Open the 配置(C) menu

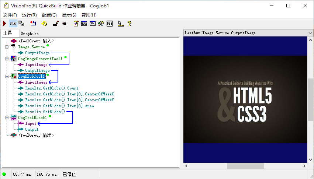coord(49,15)
